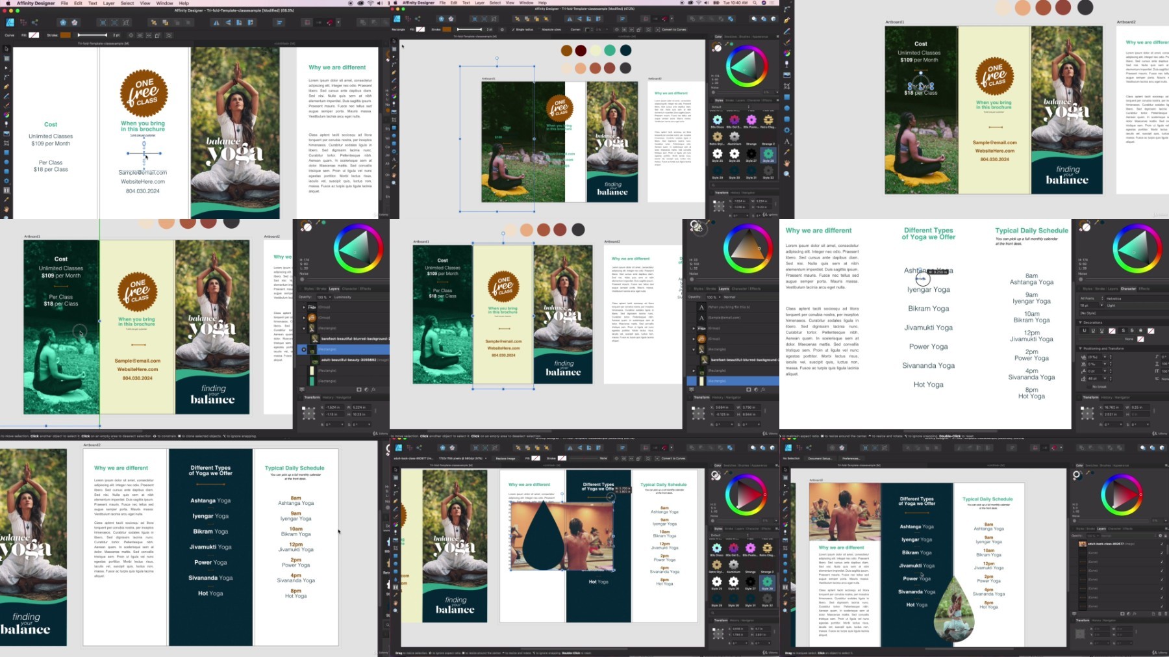
Task: Click the layer effects fx icon in the Luminosity panel
Action: pyautogui.click(x=373, y=390)
